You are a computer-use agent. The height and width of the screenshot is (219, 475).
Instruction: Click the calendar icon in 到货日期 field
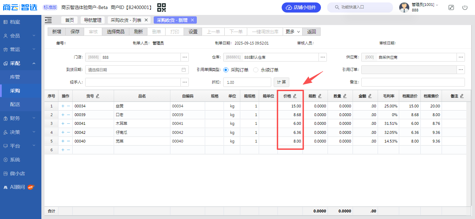click(x=184, y=70)
